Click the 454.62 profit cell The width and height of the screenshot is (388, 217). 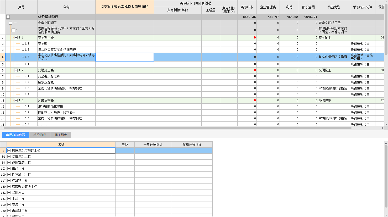[x=289, y=17]
